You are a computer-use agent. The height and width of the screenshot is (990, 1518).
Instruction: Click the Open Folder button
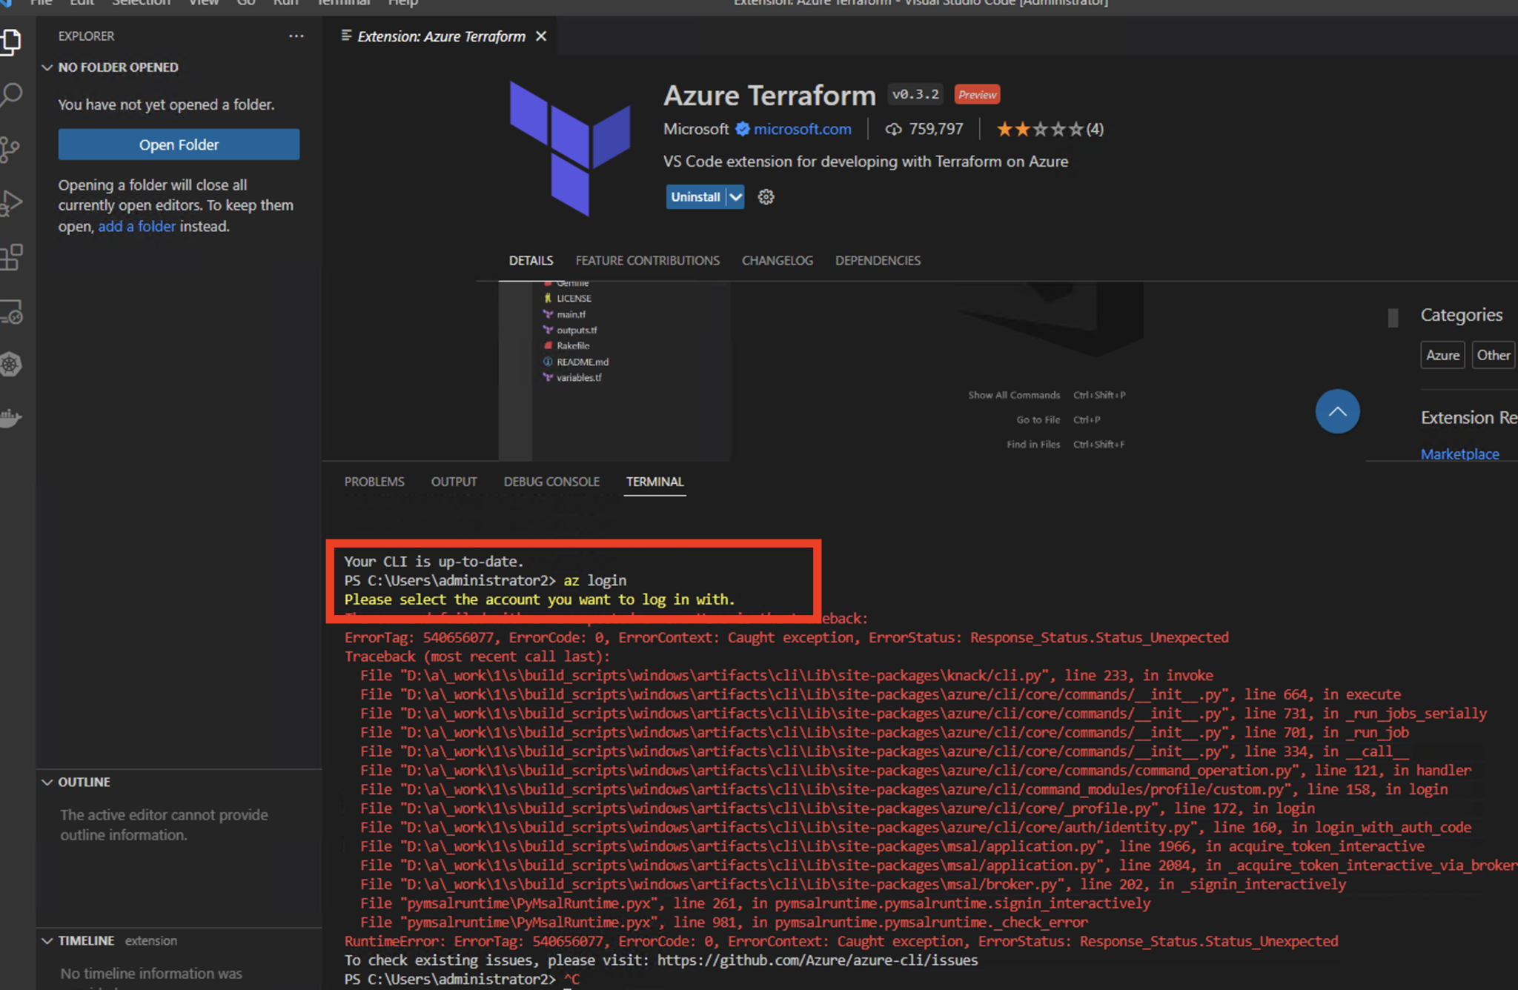tap(178, 144)
